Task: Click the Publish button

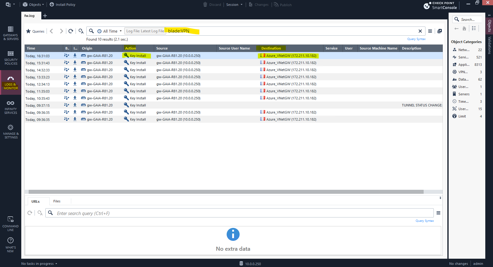Action: pos(282,5)
